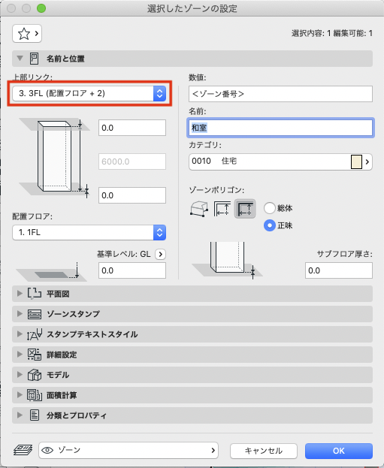Expand the スタンプテキストスタイル section
This screenshot has width=384, height=468.
[x=20, y=334]
